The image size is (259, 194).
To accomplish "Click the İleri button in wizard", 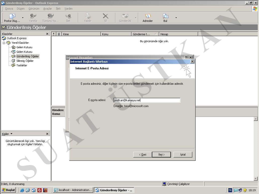I will (161, 155).
